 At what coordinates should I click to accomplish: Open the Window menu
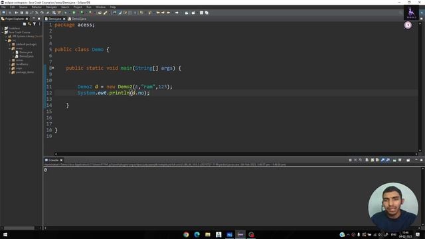click(100, 7)
